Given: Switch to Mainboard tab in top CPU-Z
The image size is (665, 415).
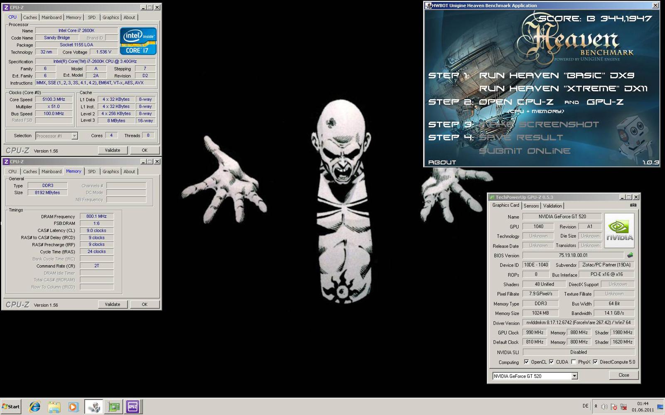Looking at the screenshot, I should pos(52,17).
